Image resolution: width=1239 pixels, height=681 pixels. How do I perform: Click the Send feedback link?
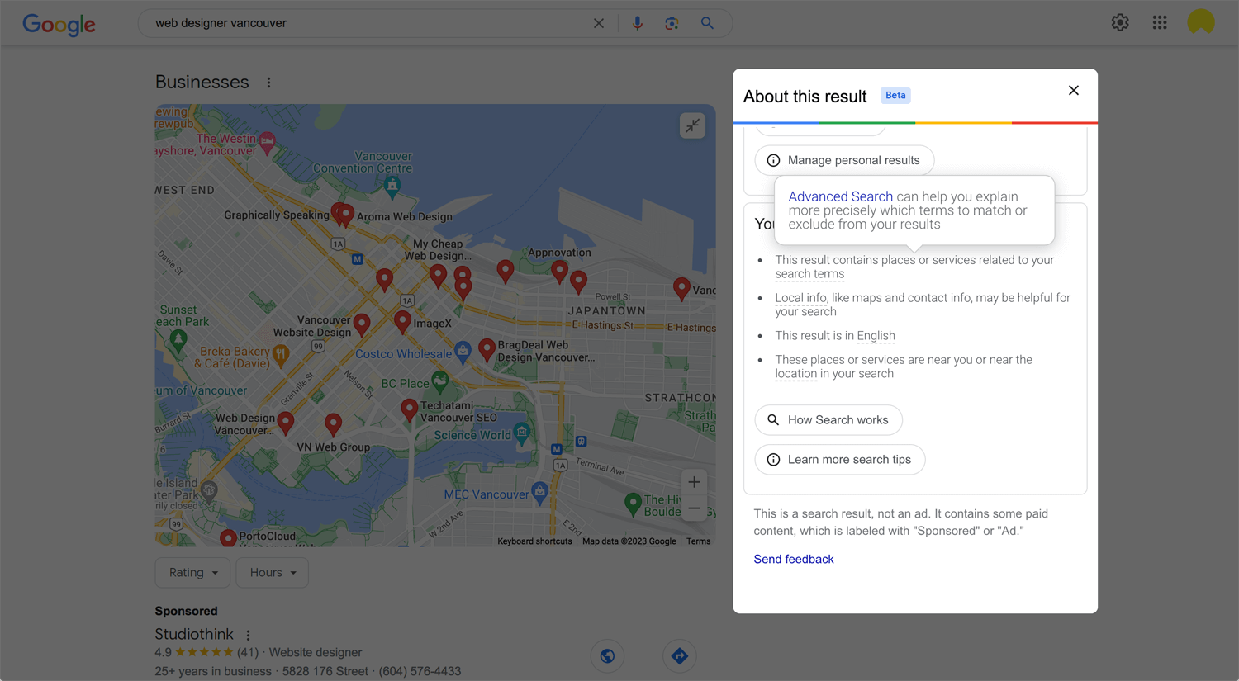click(x=794, y=559)
